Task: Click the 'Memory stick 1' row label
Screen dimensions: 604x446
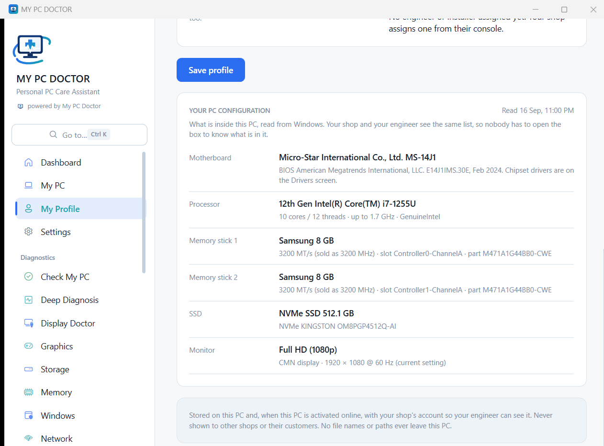Action: [213, 241]
